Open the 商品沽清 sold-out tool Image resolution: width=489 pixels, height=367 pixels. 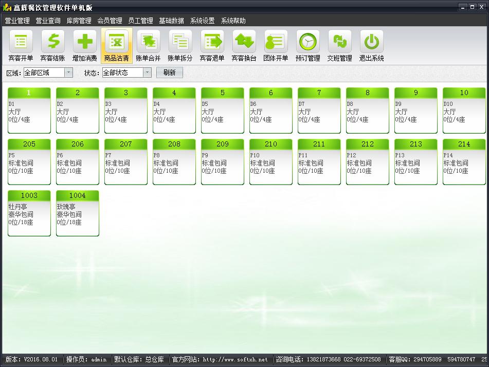117,46
